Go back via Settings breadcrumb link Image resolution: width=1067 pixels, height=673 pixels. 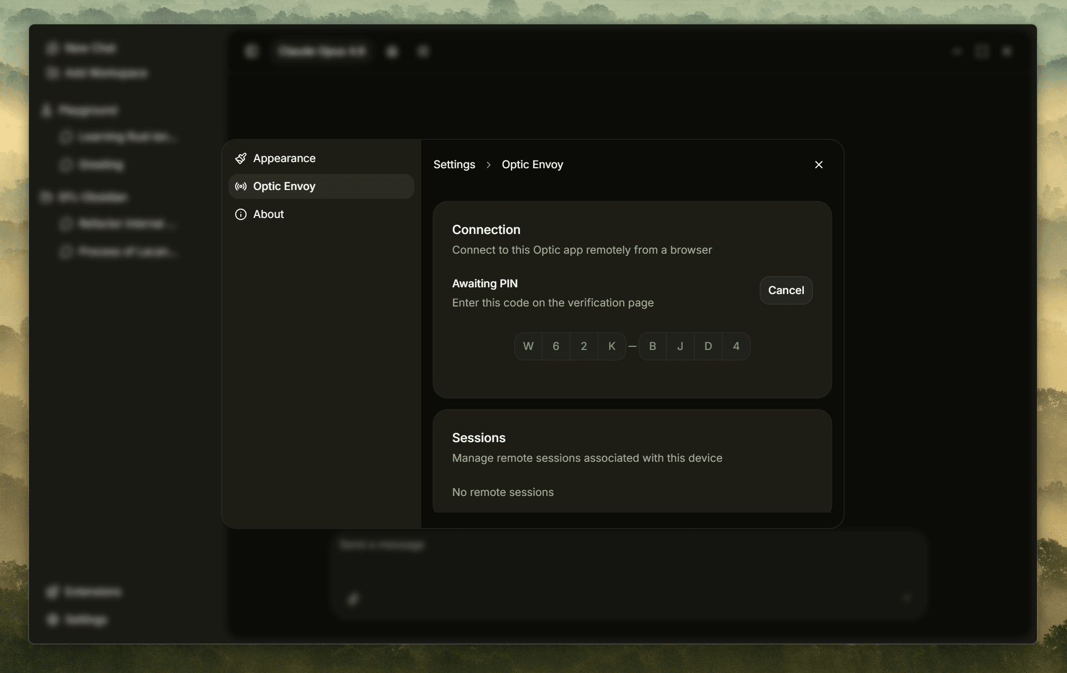point(454,165)
